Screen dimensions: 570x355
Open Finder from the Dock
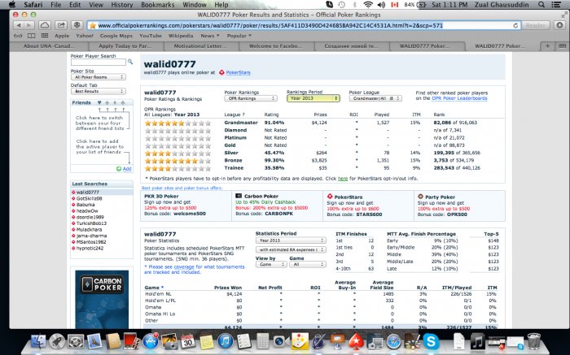pyautogui.click(x=38, y=341)
